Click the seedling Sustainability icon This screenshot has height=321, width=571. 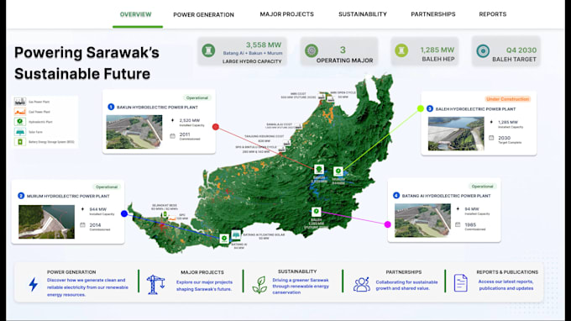tap(259, 285)
